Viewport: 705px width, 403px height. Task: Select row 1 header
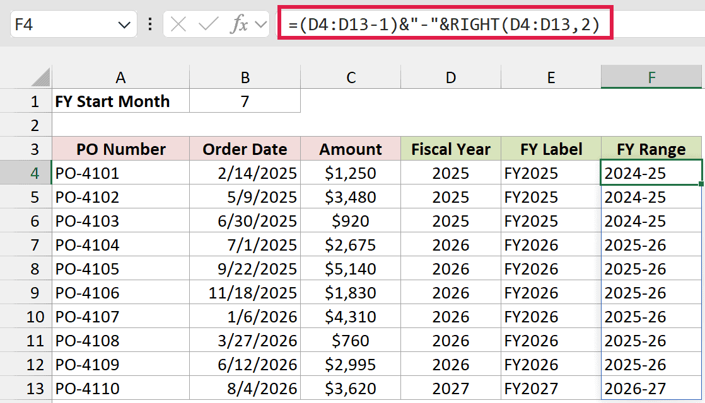coord(26,101)
